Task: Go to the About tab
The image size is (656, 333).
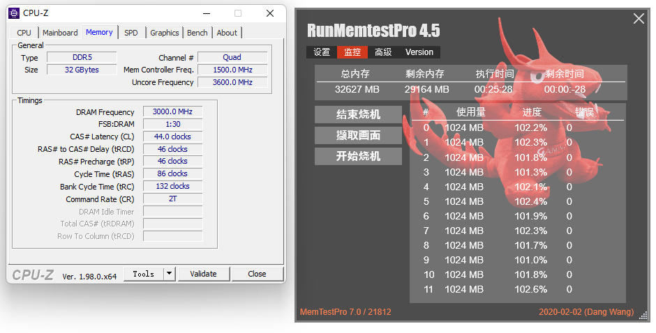Action: [x=227, y=33]
